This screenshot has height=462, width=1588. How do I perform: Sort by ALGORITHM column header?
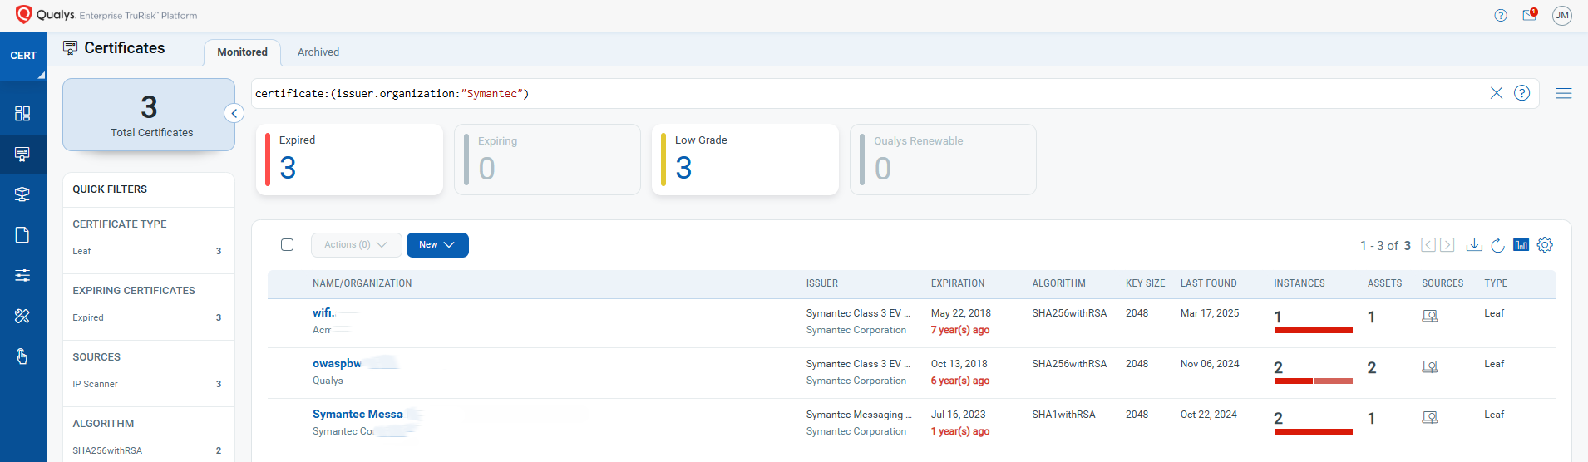click(1059, 283)
